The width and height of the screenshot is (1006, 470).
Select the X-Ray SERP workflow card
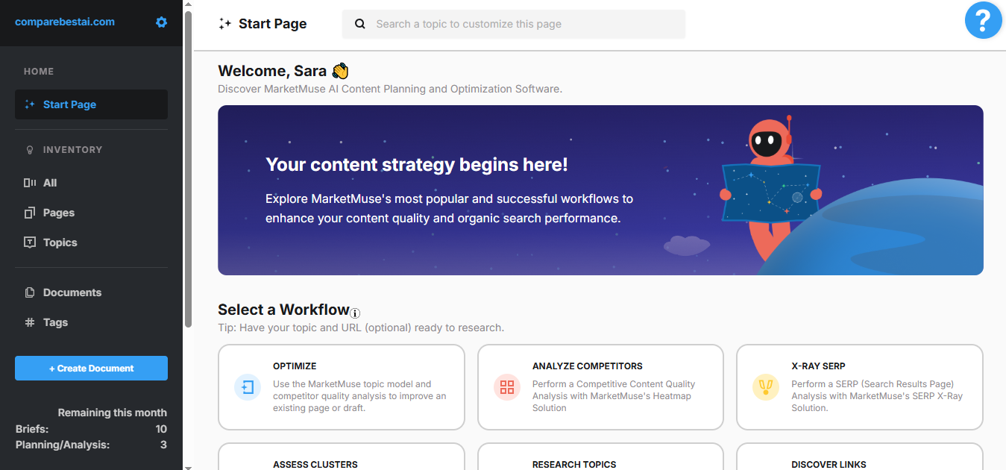(x=860, y=387)
